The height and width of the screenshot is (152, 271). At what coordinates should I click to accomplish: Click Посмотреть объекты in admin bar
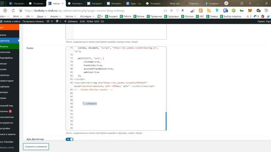pyautogui.click(x=33, y=22)
